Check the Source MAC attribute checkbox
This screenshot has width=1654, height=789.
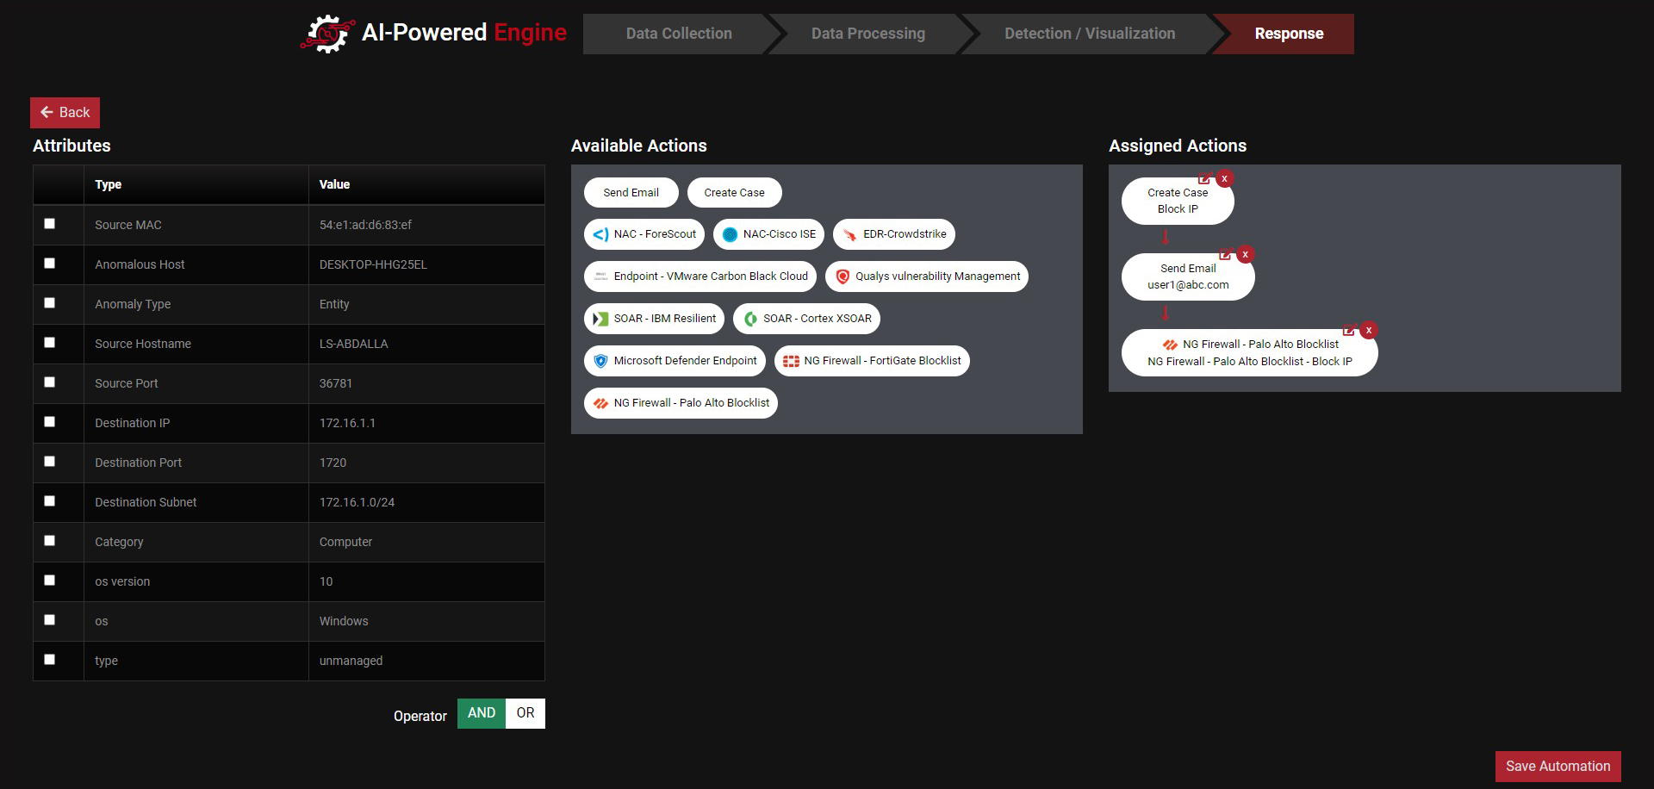[49, 224]
